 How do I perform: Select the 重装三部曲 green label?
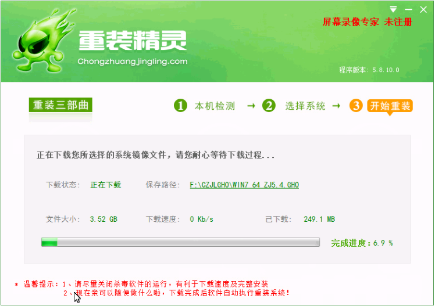point(60,105)
